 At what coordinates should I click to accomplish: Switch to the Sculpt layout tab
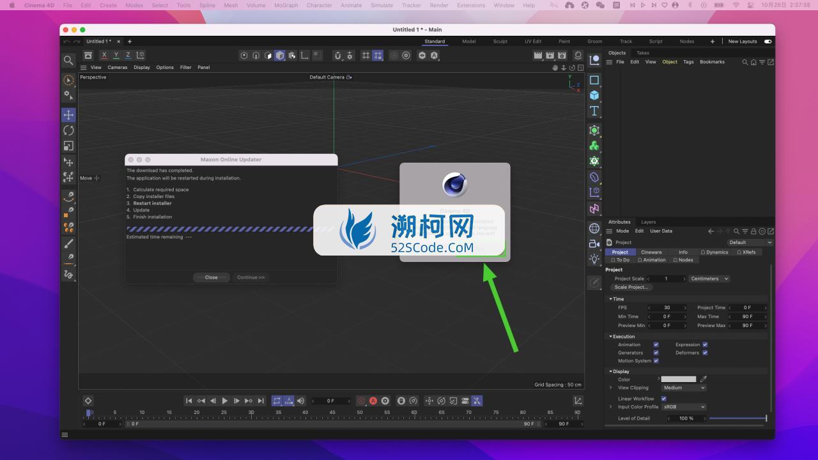click(500, 42)
